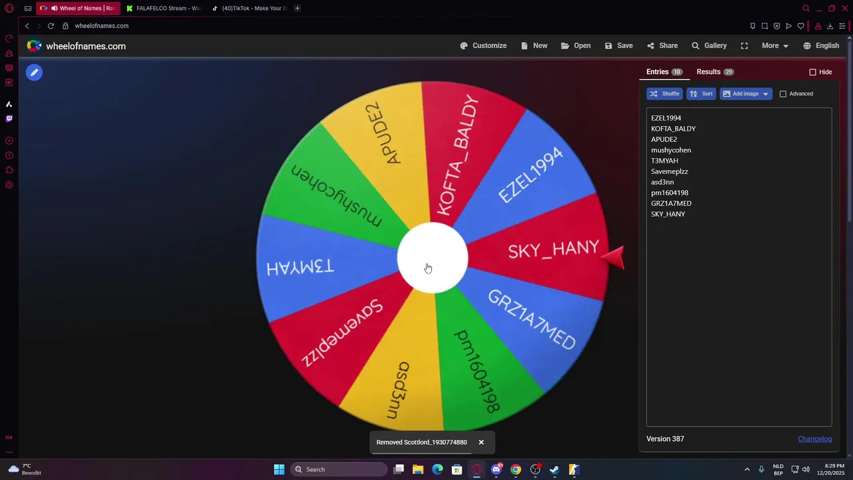
Task: Open the ad blocker shield icon
Action: [x=776, y=26]
